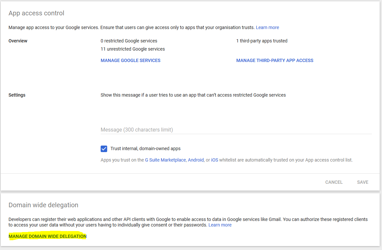Click the Overview section label
The image size is (382, 250).
[x=17, y=41]
